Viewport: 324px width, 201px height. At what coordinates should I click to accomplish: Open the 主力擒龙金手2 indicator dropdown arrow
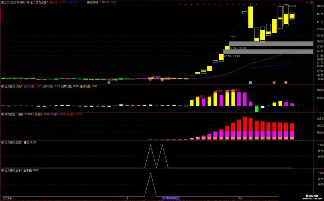(x=3, y=170)
